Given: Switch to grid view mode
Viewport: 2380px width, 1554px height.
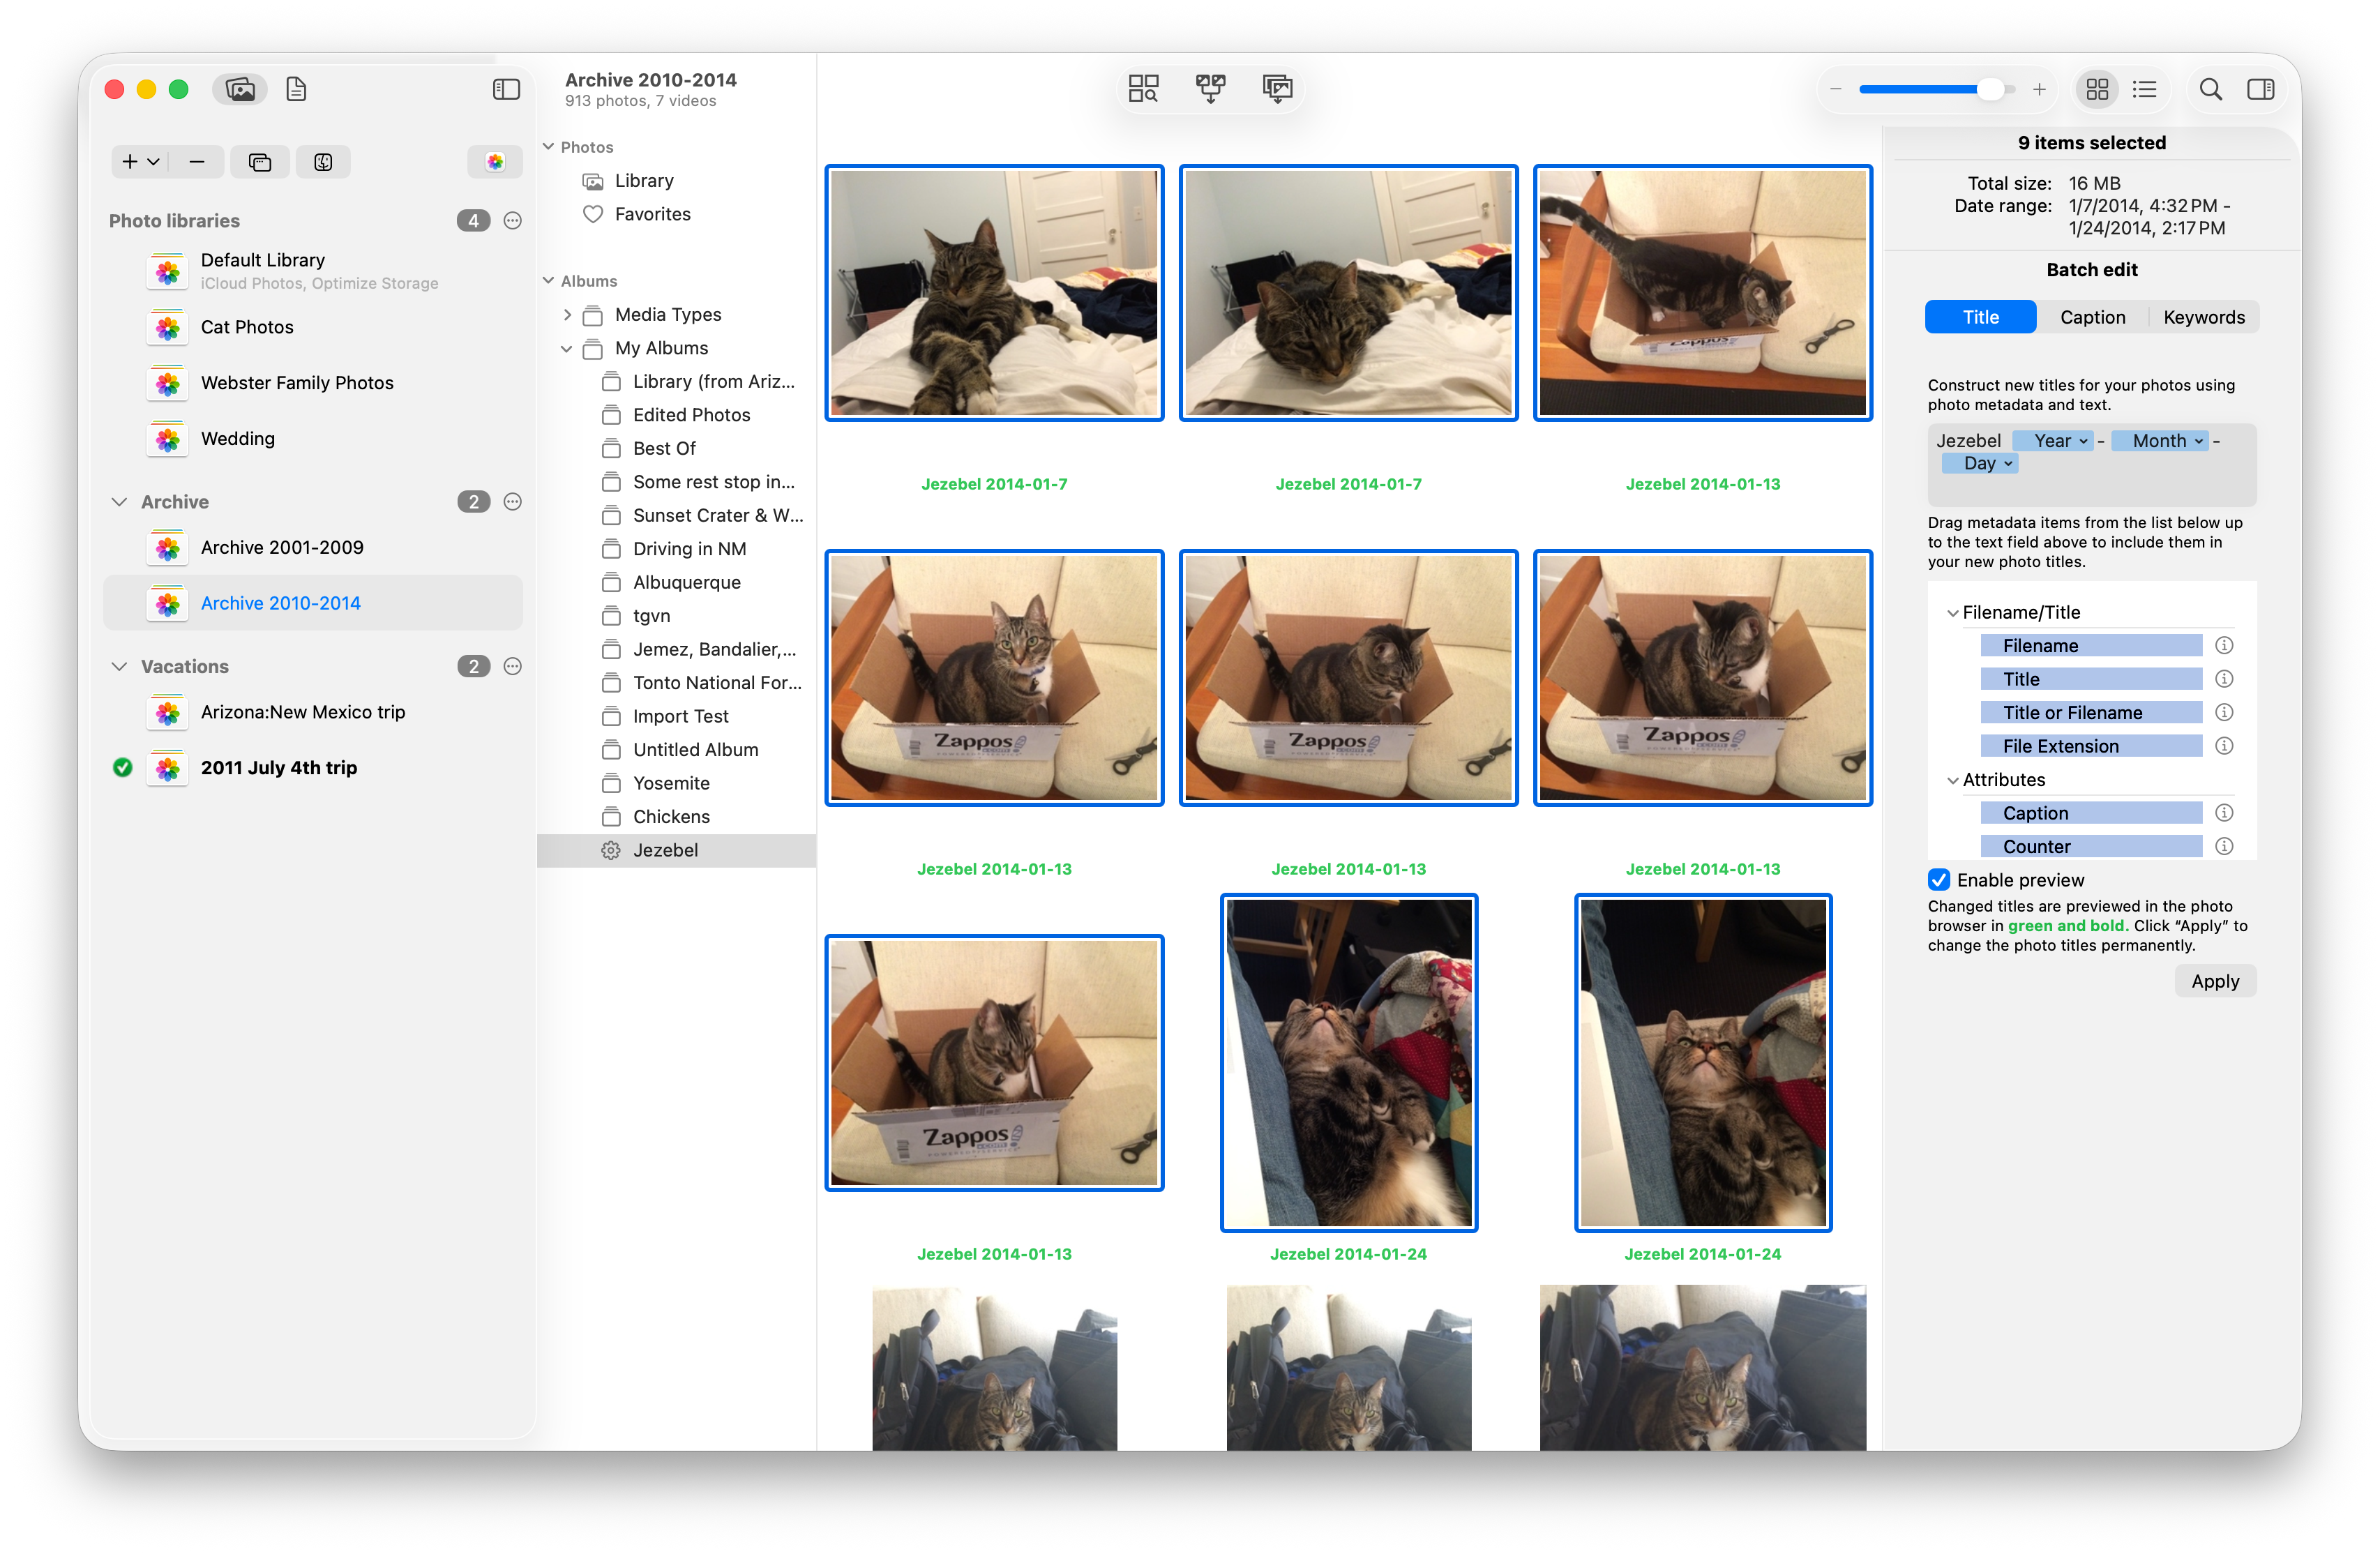Looking at the screenshot, I should coord(2097,90).
